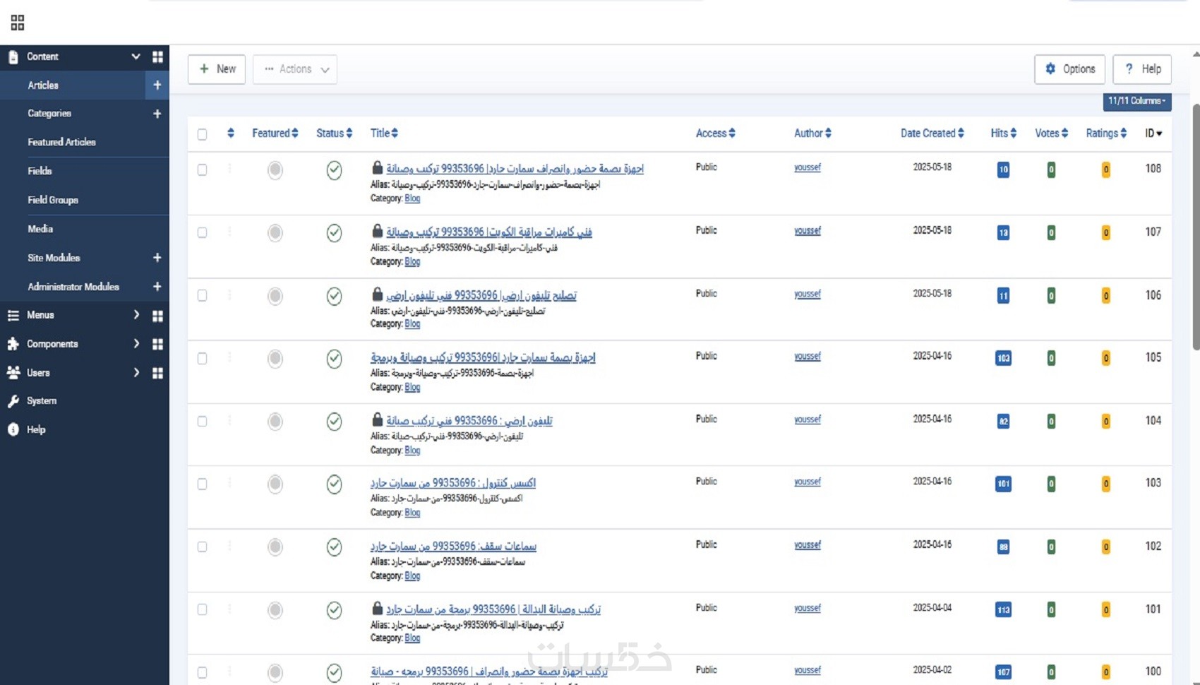Screen dimensions: 1200x685
Task: Open Featured Articles in the sidebar
Action: pos(61,142)
